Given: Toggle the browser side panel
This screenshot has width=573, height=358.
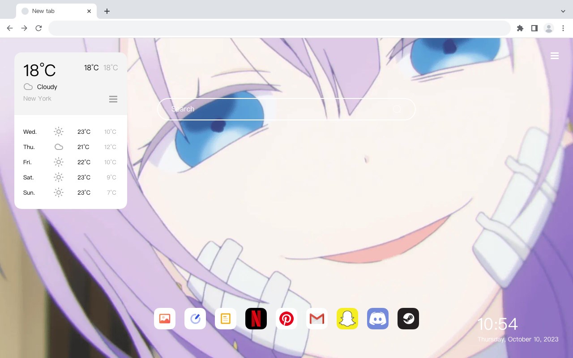Looking at the screenshot, I should click(x=535, y=28).
